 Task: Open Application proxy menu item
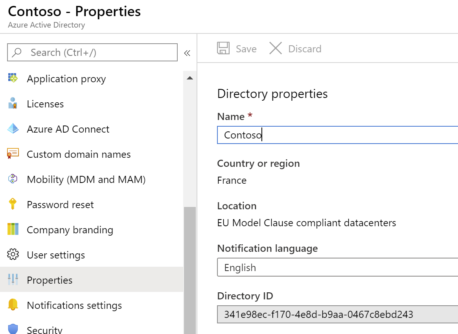(x=92, y=79)
